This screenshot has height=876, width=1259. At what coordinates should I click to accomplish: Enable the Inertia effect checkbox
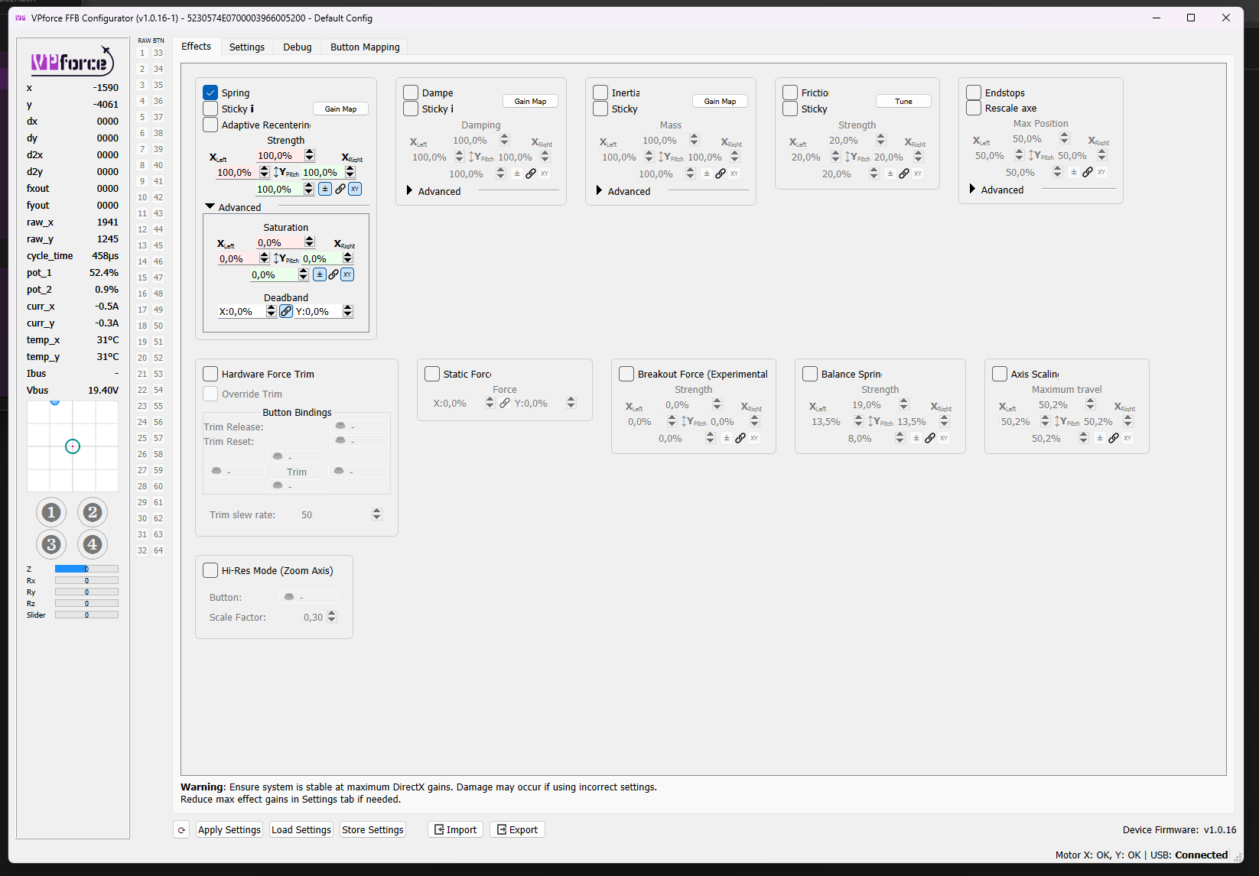600,92
